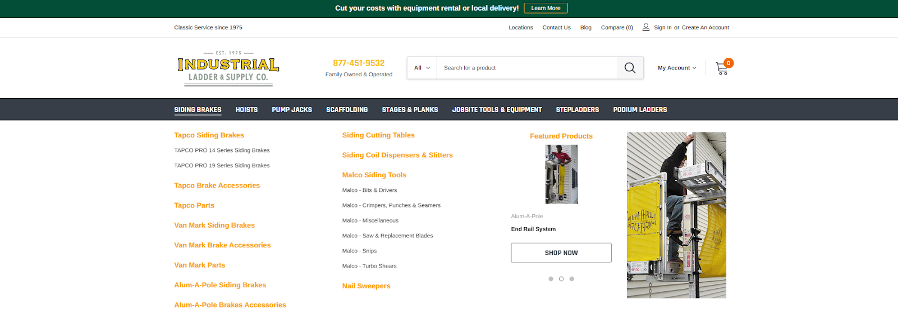898x322 pixels.
Task: Click the user account silhouette icon
Action: tap(646, 27)
